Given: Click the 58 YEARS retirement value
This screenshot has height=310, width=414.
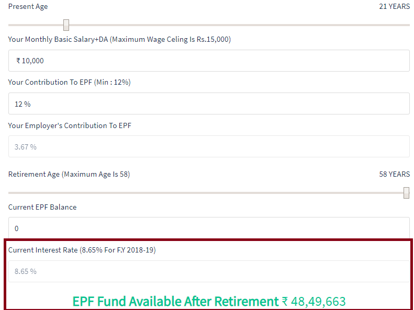Looking at the screenshot, I should (395, 174).
